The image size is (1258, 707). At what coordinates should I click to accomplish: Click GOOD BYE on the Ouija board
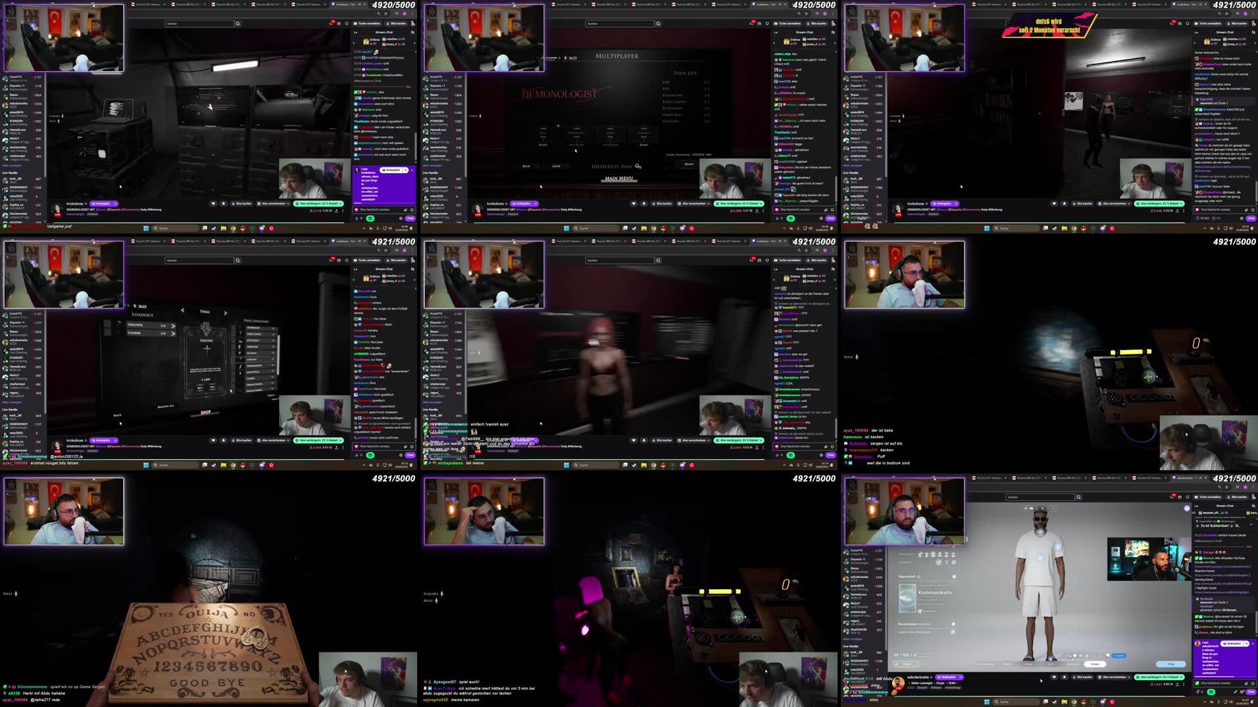(207, 683)
